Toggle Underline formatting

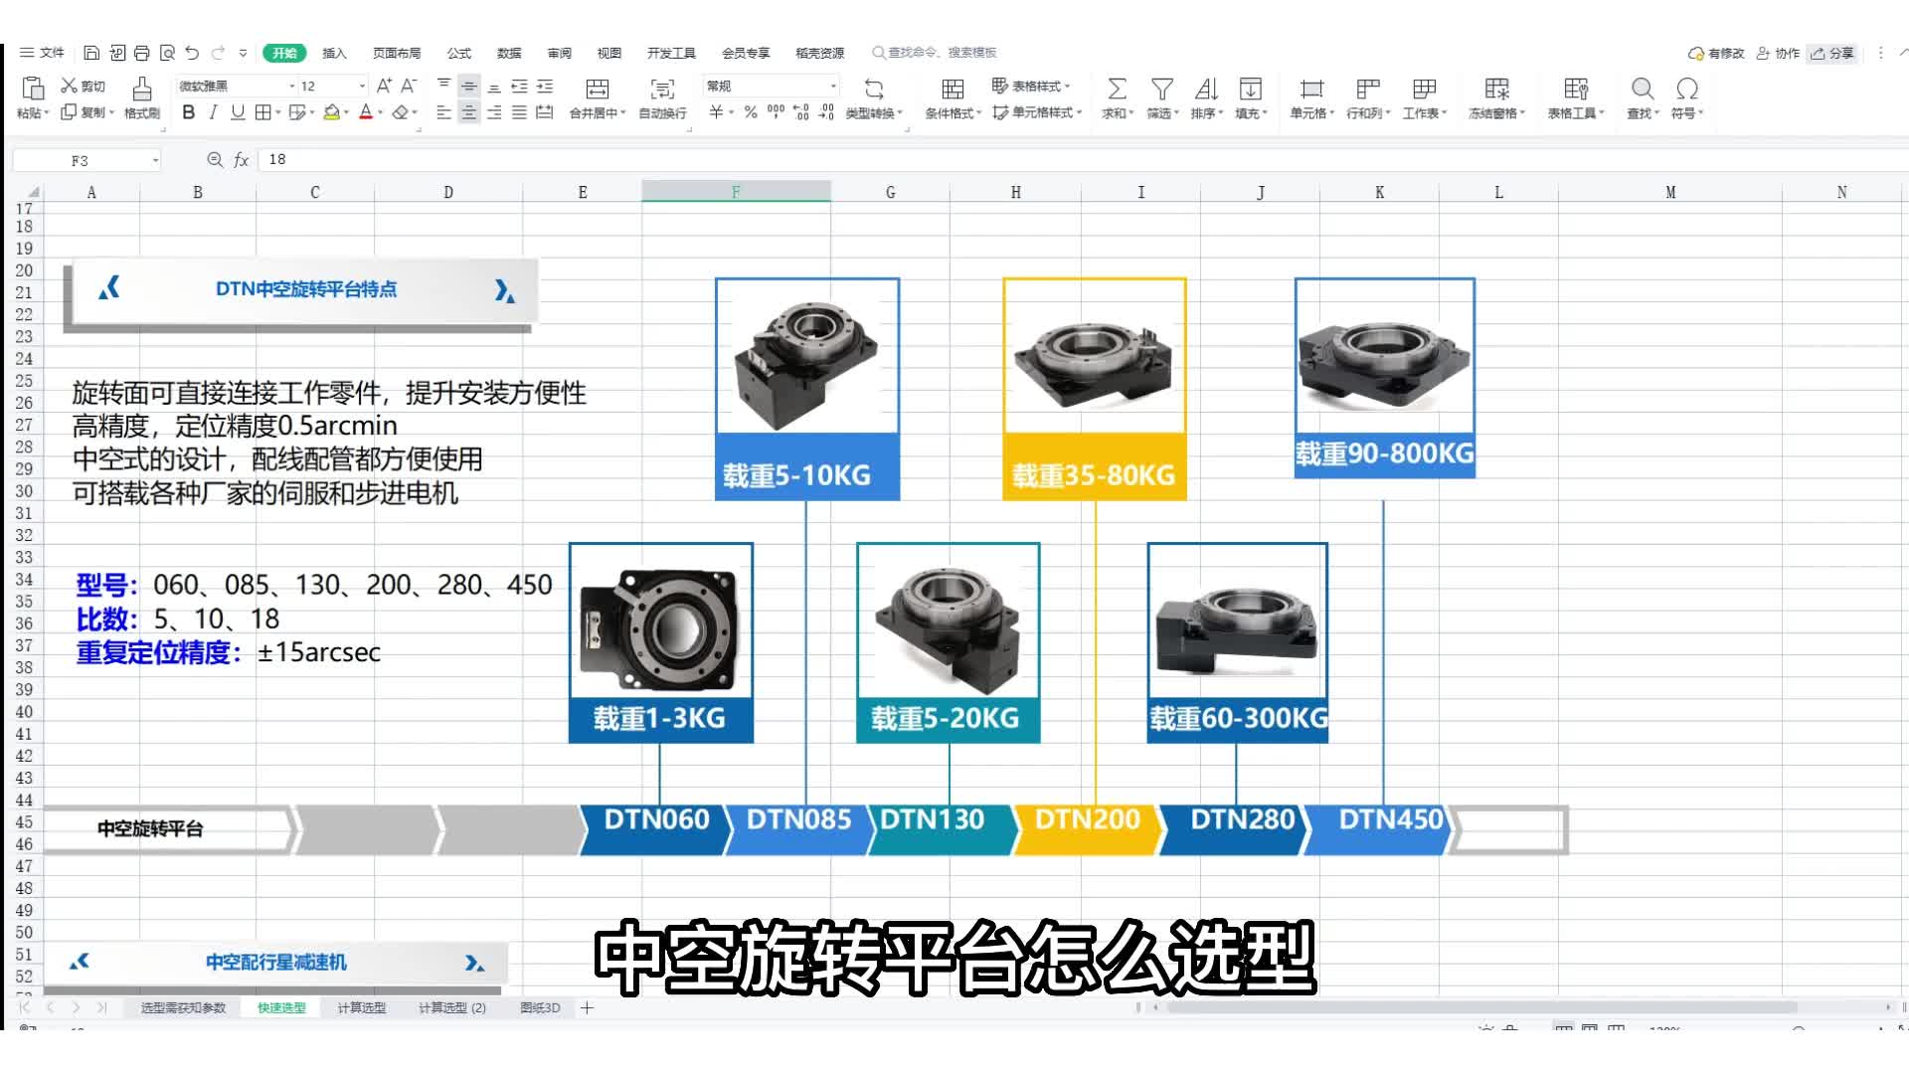pyautogui.click(x=238, y=112)
